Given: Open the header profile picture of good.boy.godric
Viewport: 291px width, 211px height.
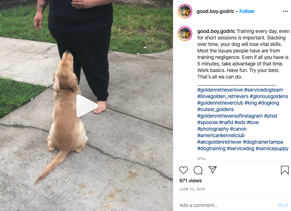Looking at the screenshot, I should point(185,11).
